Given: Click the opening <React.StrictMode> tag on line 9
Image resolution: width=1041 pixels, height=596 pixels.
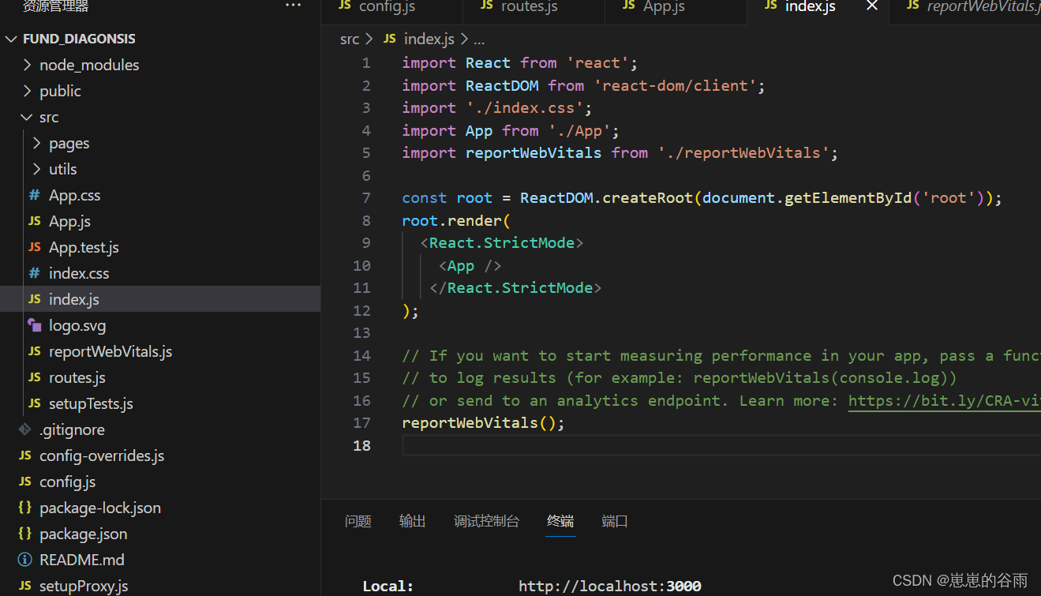Looking at the screenshot, I should coord(502,243).
